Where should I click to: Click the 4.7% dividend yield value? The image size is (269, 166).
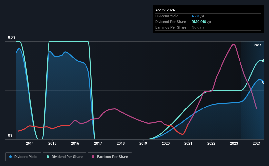pyautogui.click(x=195, y=16)
